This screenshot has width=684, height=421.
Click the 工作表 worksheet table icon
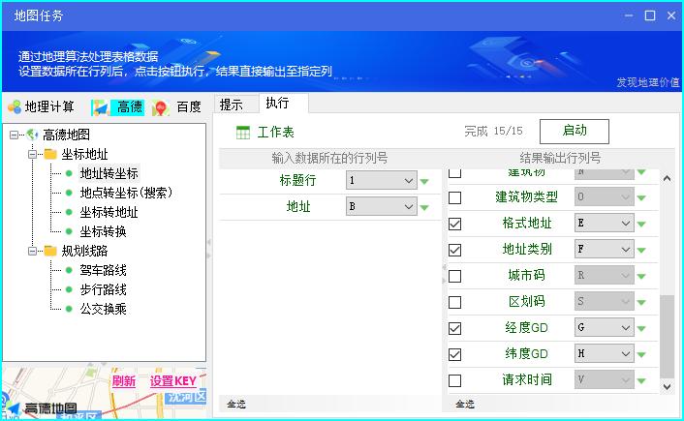243,132
